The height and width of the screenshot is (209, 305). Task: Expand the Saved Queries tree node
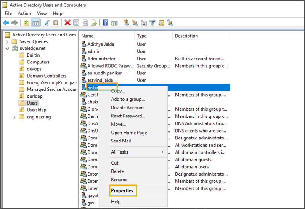(7, 41)
